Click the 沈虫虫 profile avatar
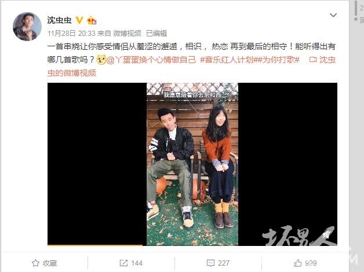The height and width of the screenshot is (272, 364). click(x=27, y=27)
